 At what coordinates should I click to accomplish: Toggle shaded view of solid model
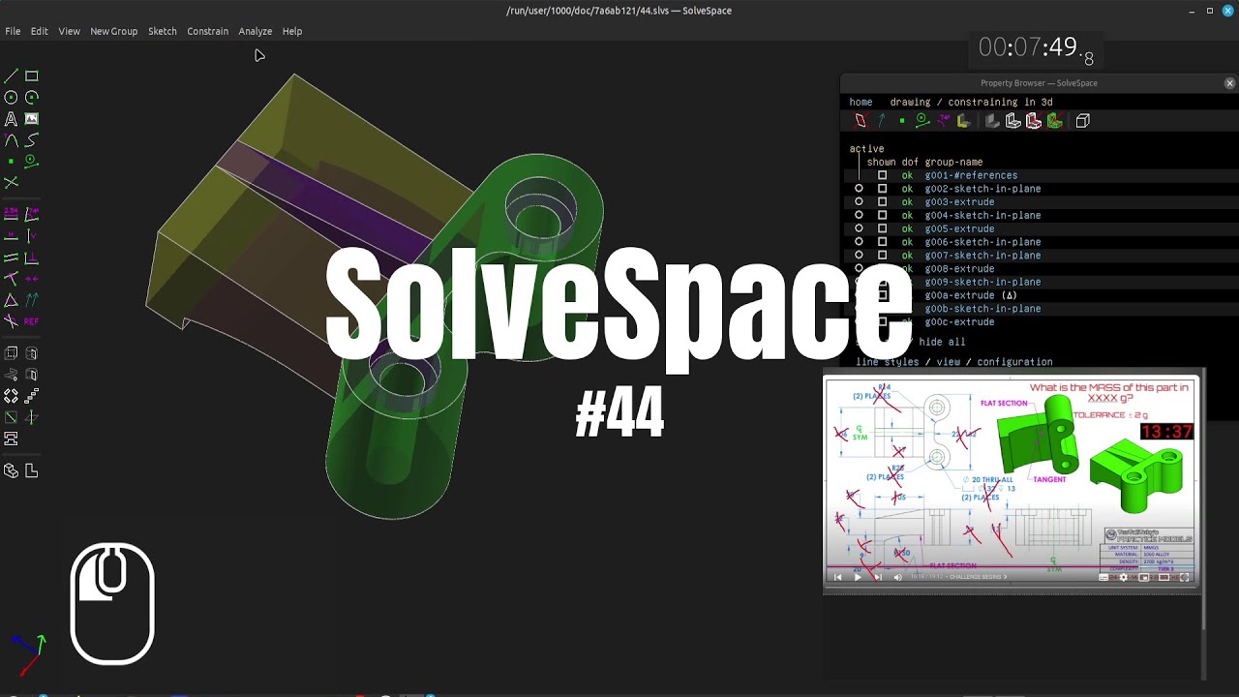point(992,121)
